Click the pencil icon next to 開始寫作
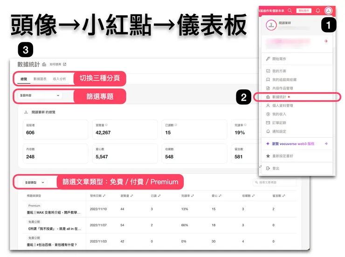 [x=268, y=59]
